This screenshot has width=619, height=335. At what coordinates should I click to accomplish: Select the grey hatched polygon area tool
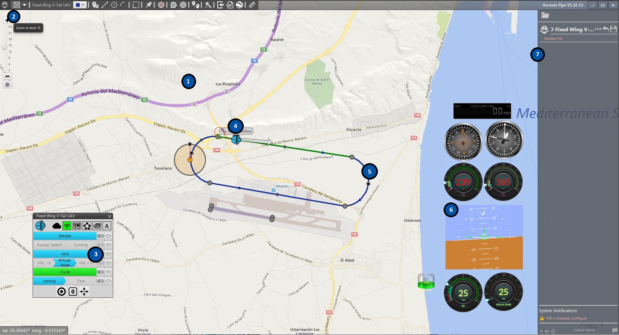click(x=173, y=5)
